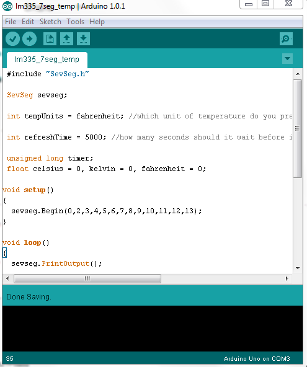307x367 pixels.
Task: Click the vertical scrollbar down arrow
Action: pos(298,268)
